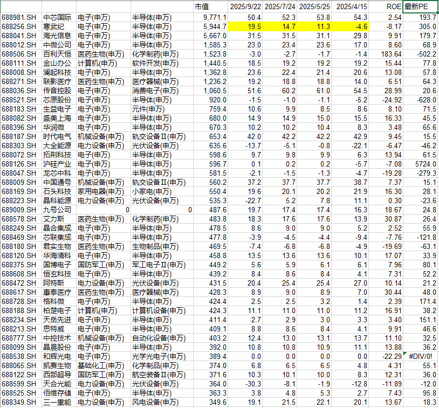Select the 最新PE header cell
The image size is (439, 408).
(x=420, y=6)
